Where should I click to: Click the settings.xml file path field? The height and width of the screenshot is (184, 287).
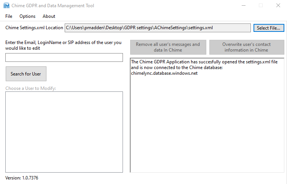[158, 28]
